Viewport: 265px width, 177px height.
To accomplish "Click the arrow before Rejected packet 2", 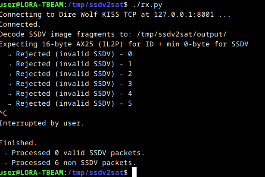I will point(10,74).
